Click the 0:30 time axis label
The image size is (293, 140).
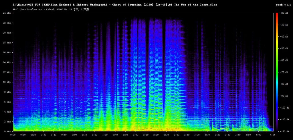[44, 135]
